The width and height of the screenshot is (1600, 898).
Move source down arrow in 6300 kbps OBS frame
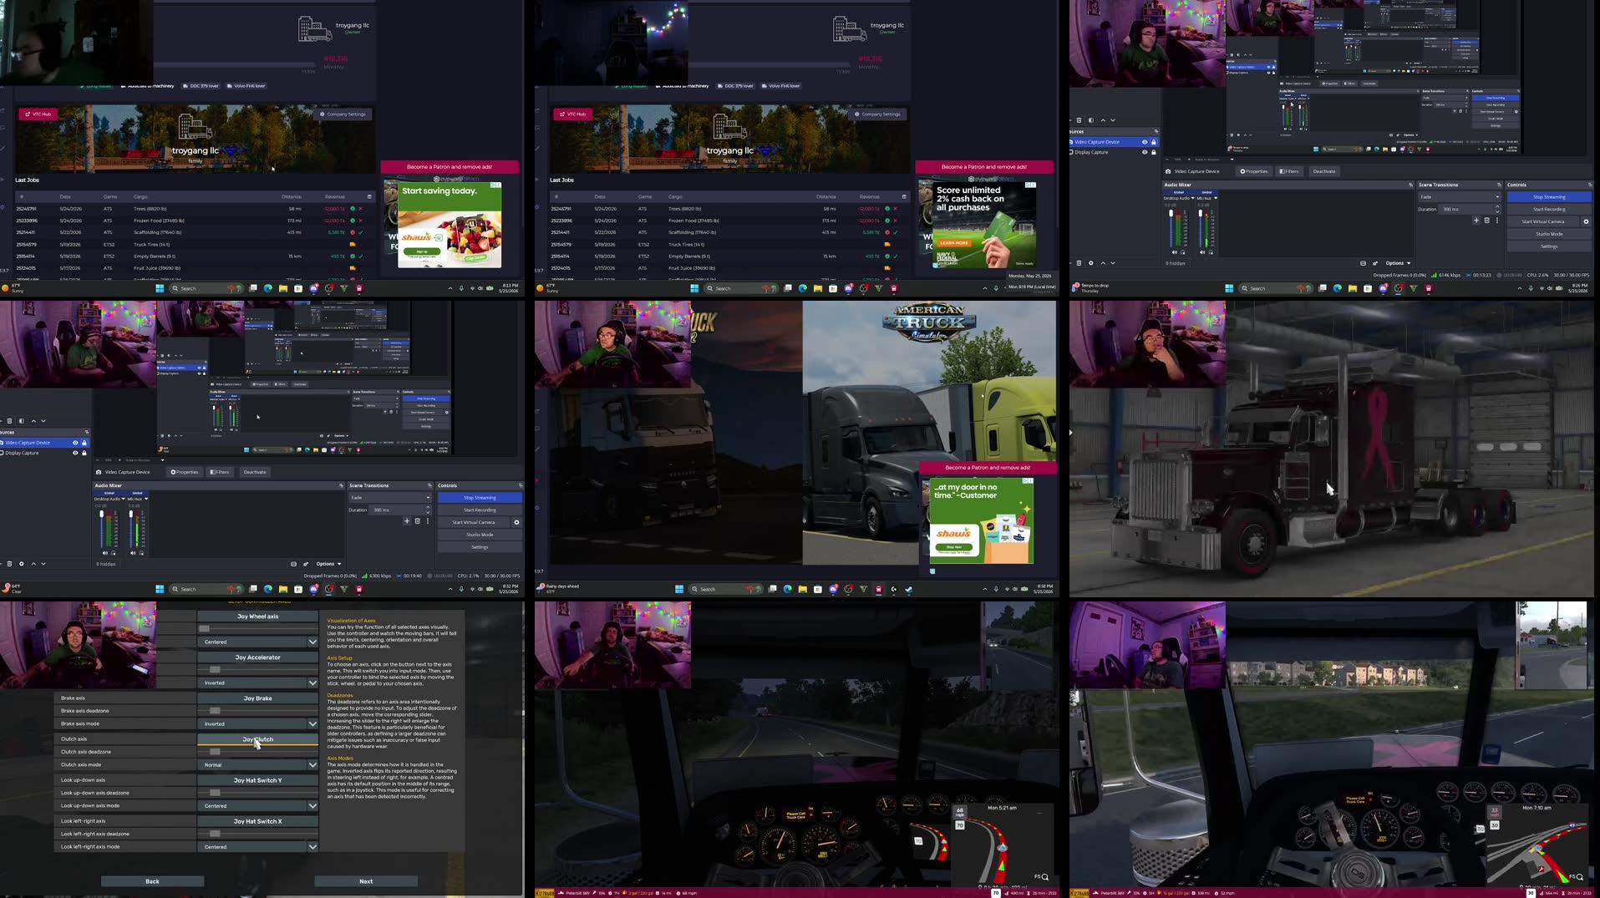tap(43, 564)
